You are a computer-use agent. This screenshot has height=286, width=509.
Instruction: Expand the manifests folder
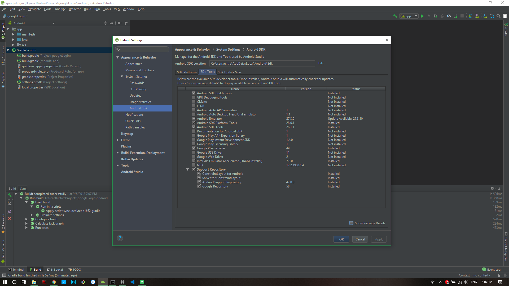[13, 34]
